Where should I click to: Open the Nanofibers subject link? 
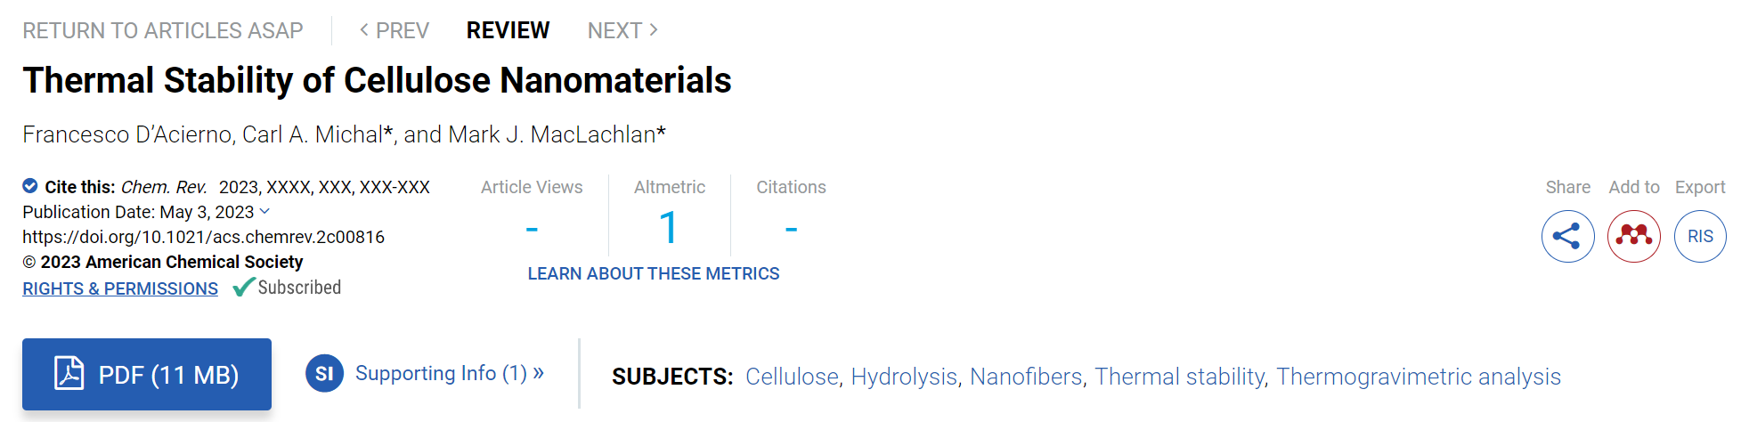[x=1026, y=377]
